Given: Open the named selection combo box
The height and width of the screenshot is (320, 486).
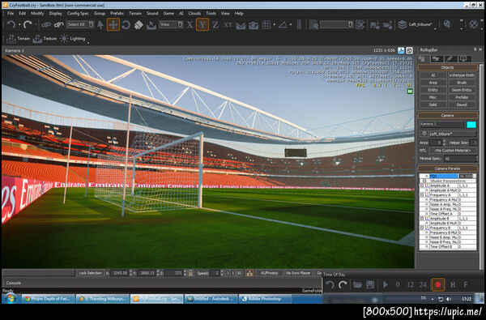Looking at the screenshot, I should (337, 24).
